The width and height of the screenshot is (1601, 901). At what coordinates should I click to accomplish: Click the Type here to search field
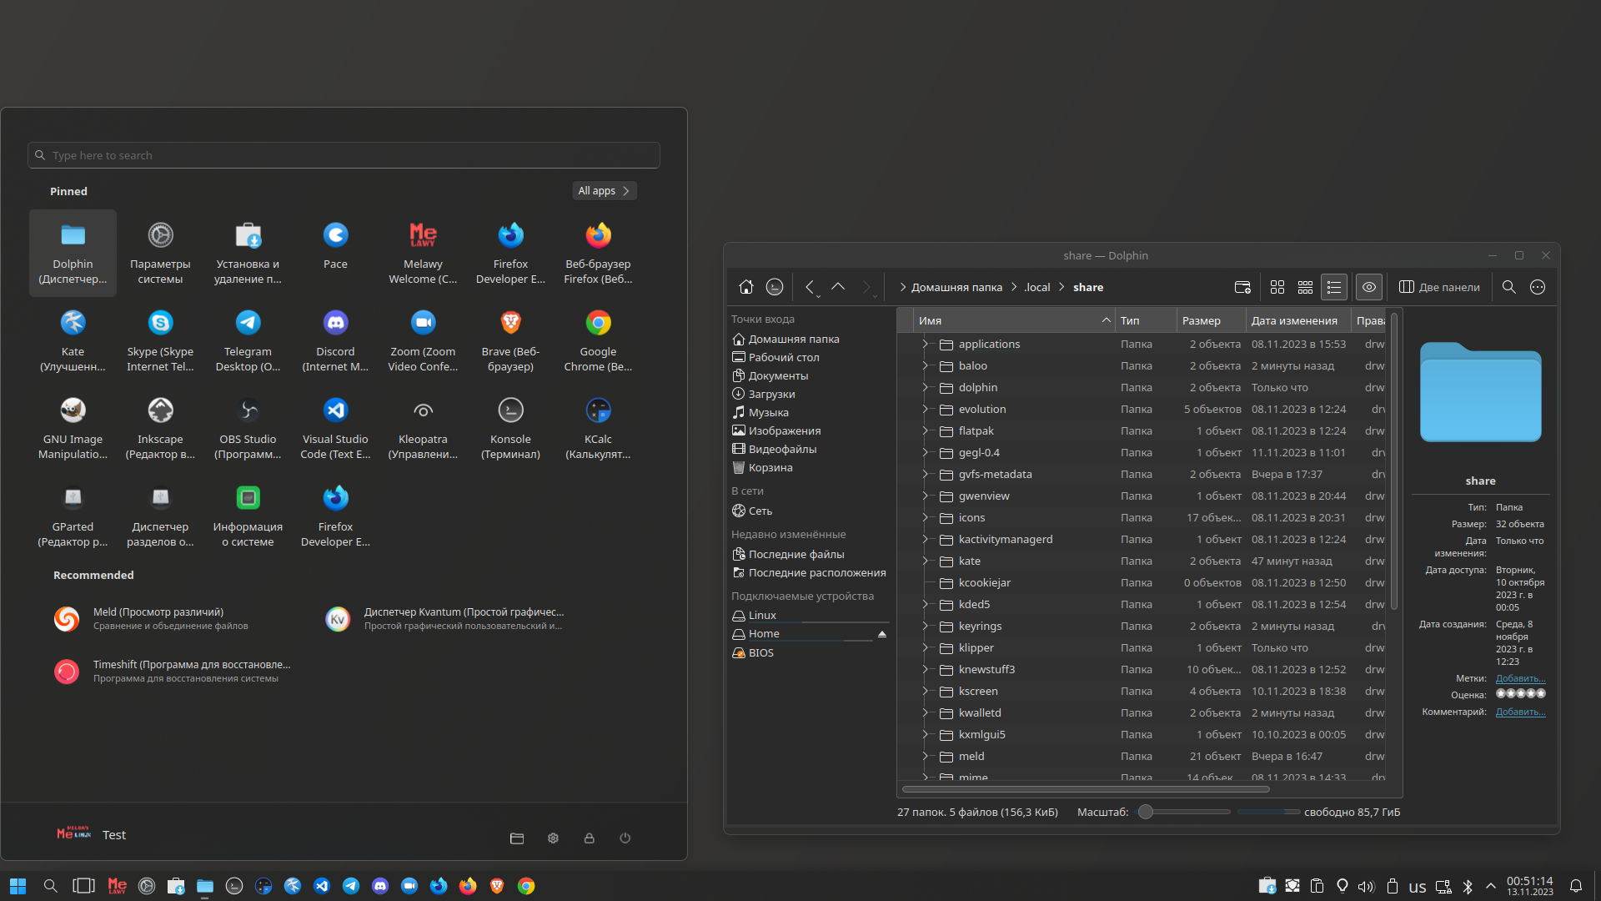point(344,155)
